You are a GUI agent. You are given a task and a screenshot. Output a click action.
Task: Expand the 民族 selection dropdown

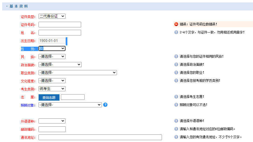[52, 57]
